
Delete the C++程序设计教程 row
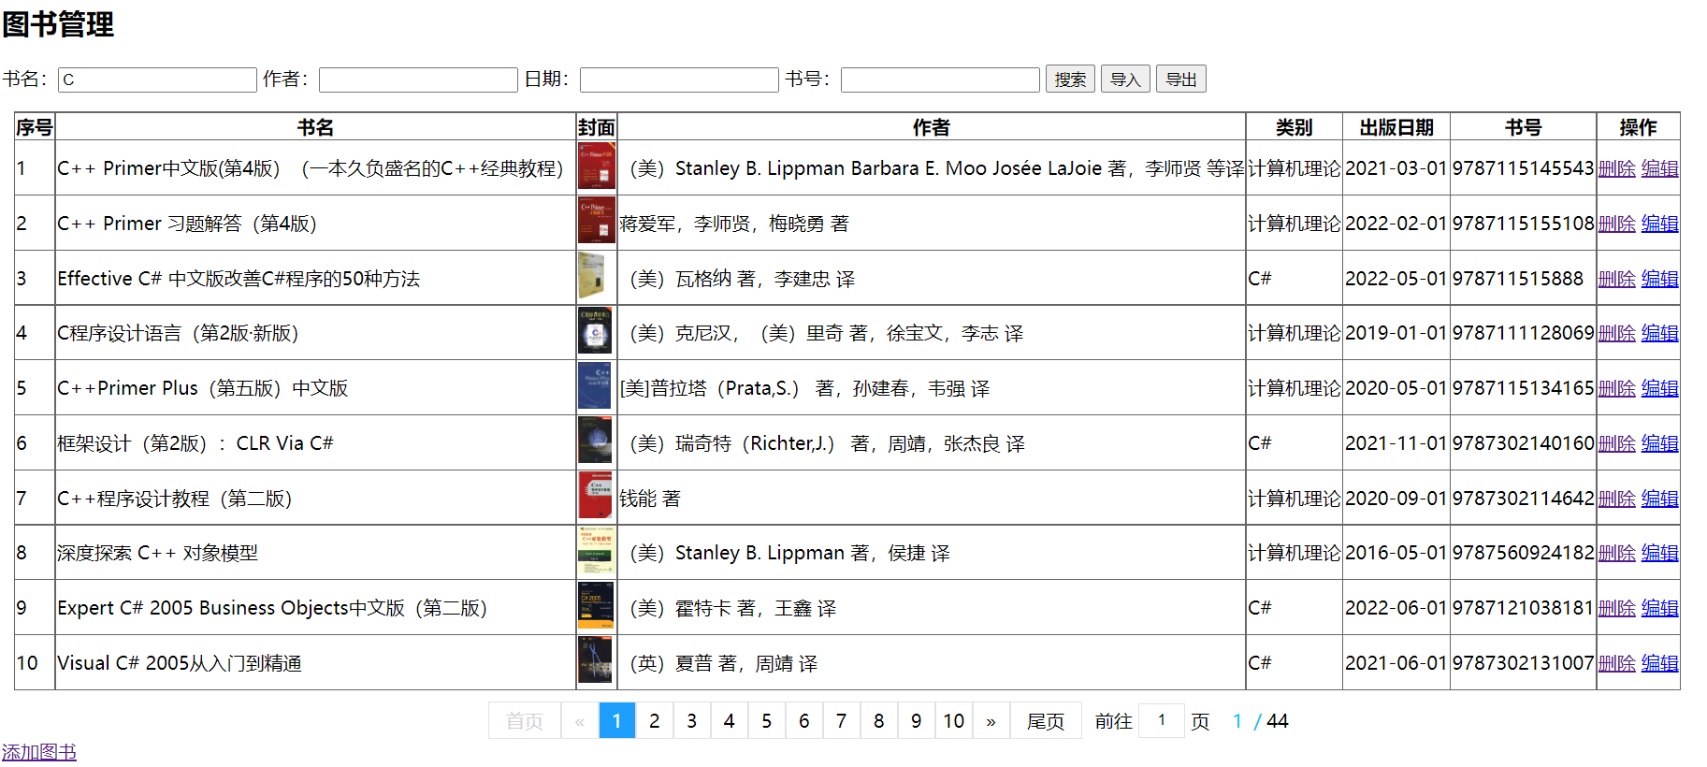pos(1616,499)
